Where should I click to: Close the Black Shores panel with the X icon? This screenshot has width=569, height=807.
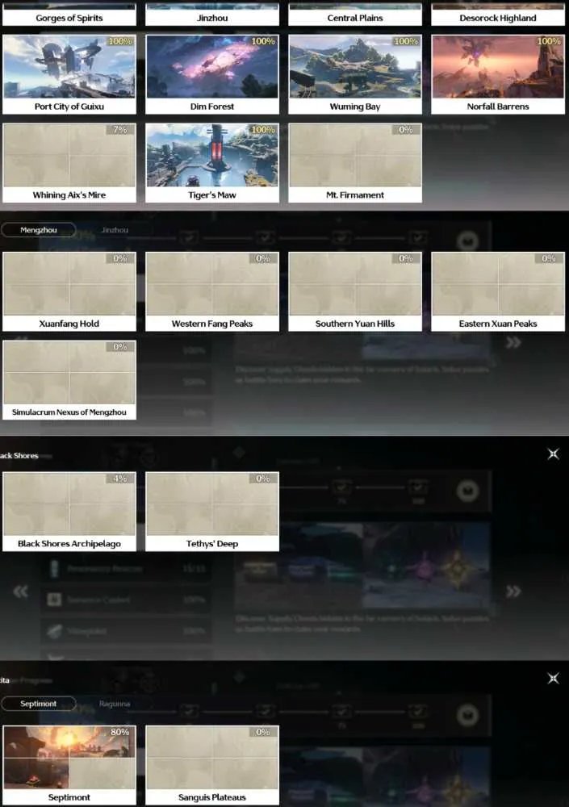tap(553, 454)
